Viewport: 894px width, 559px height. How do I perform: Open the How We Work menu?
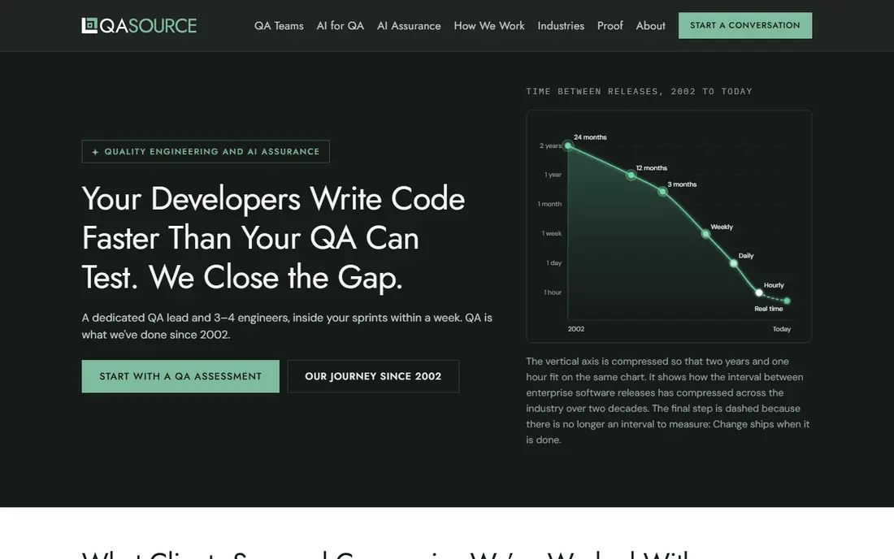pos(489,26)
